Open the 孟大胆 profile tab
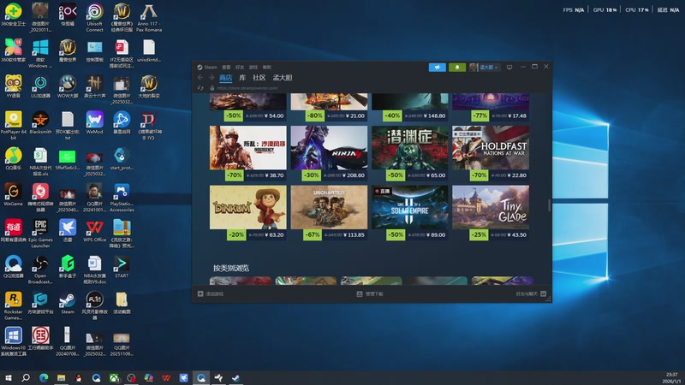The height and width of the screenshot is (385, 685). [283, 78]
